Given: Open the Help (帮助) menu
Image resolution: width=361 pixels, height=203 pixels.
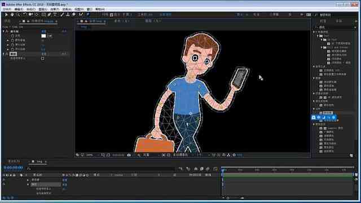Looking at the screenshot, I should pyautogui.click(x=100, y=9).
